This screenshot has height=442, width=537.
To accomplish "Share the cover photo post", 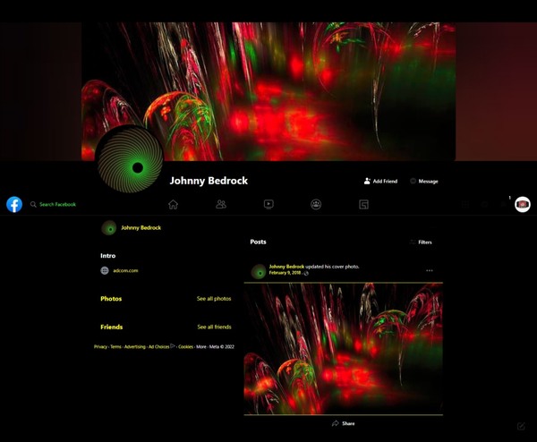I will [x=343, y=423].
